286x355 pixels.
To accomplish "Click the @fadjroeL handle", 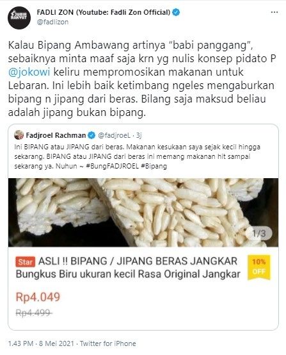I will 114,135.
